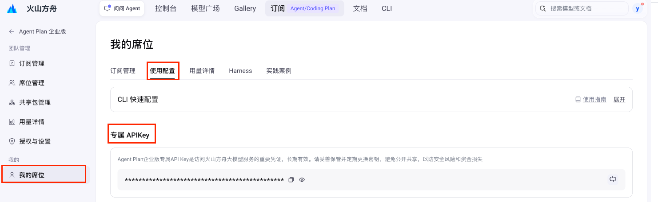This screenshot has height=202, width=658.
Task: Click the bookmark icon beside sidebar 订阅管理
Action: coord(12,63)
